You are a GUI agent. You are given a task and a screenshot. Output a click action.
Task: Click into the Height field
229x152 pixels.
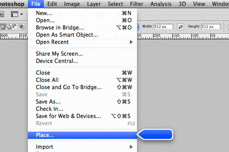coord(211,27)
